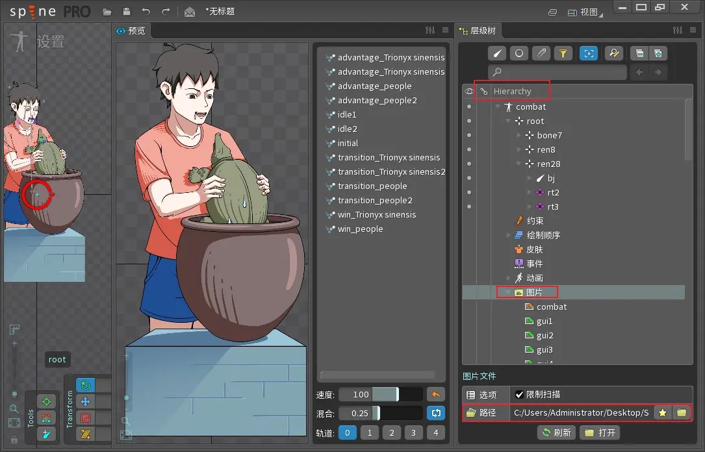Select the idle1 animation in the list

[347, 114]
